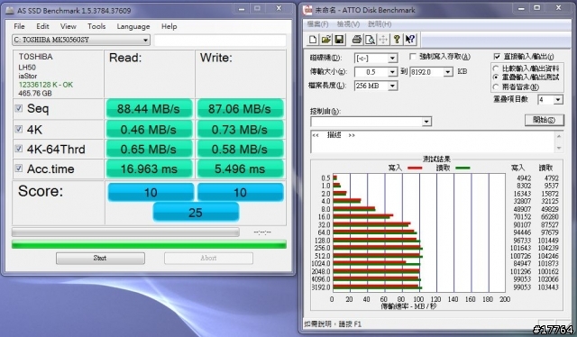Click the yellow Help question mark icon
Image resolution: width=577 pixels, height=337 pixels.
[397, 40]
